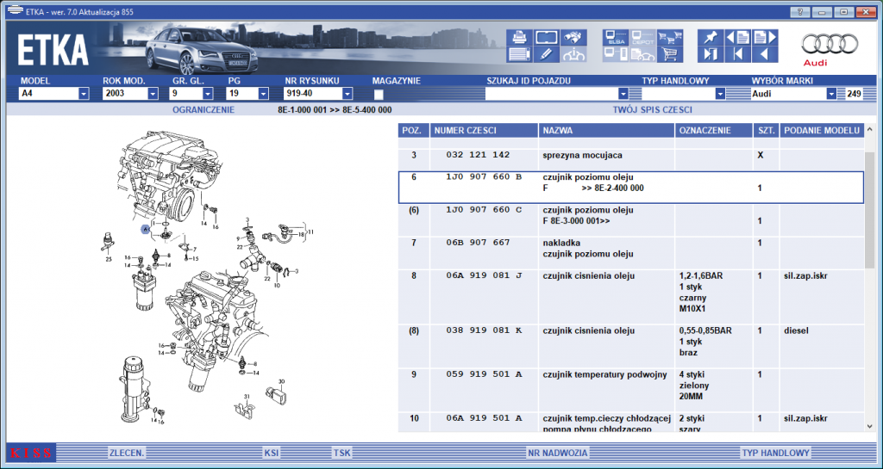Select part 06A 919 501 A

(x=484, y=418)
